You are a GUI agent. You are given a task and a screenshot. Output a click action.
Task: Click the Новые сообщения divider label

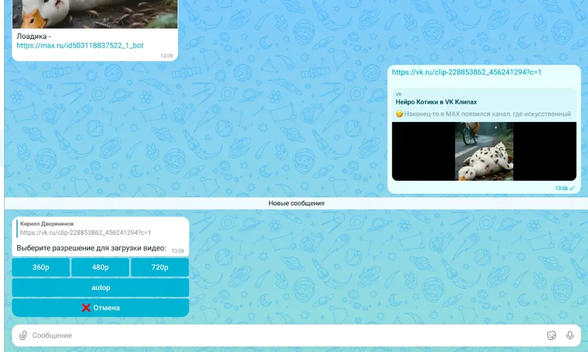point(296,203)
